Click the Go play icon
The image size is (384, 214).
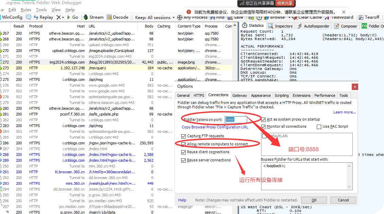69,17
